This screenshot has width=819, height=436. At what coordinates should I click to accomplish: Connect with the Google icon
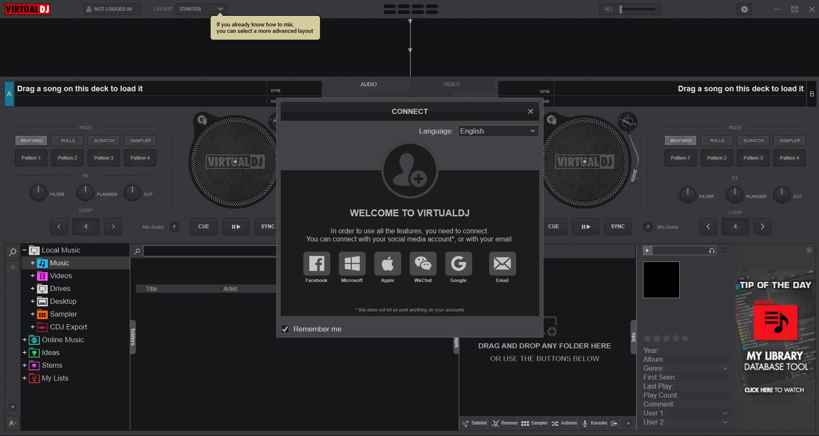[458, 264]
